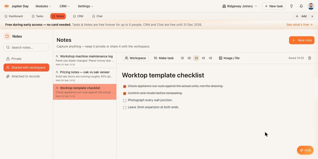Click the lightbulb tips icon
Screen dimensions: 318x159
click(x=291, y=6)
